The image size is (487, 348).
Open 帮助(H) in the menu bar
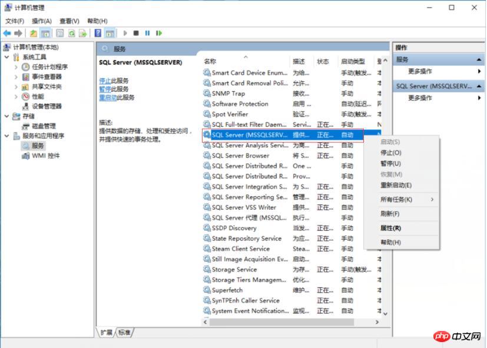tap(97, 21)
